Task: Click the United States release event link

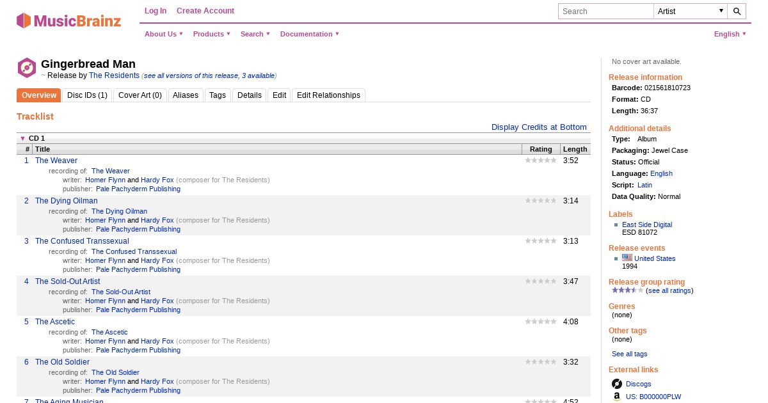Action: (x=655, y=258)
